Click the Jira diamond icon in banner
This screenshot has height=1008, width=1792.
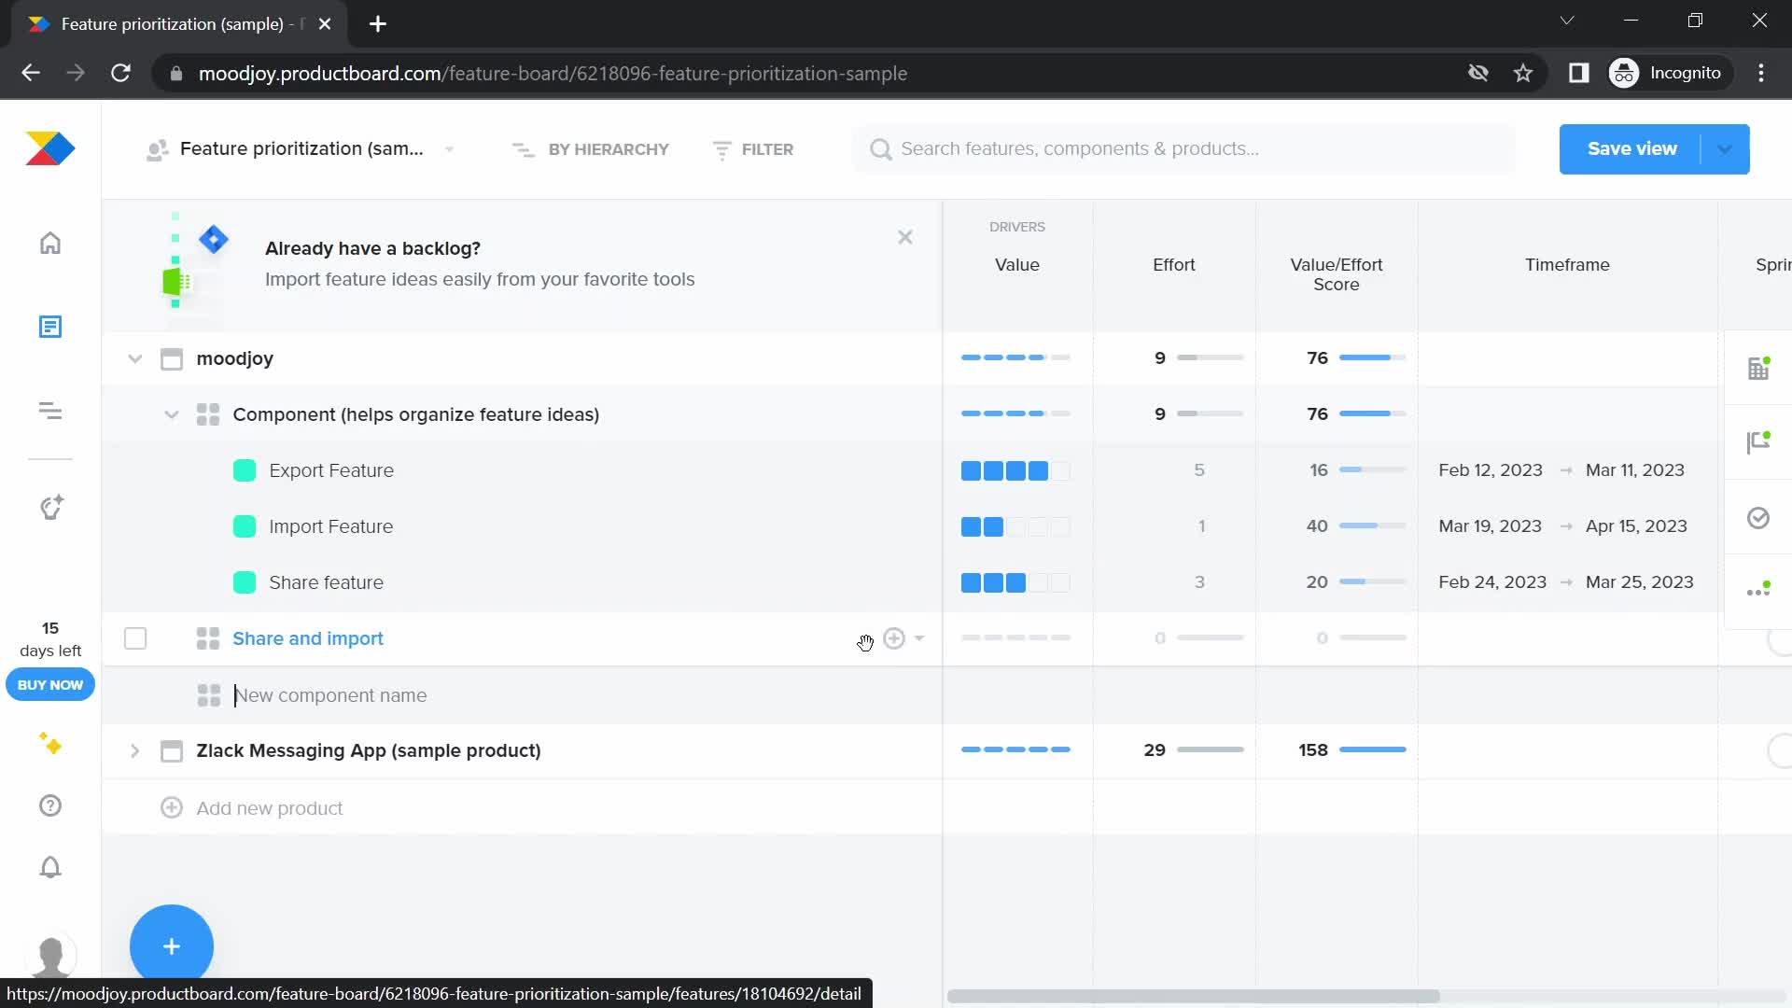pyautogui.click(x=214, y=240)
